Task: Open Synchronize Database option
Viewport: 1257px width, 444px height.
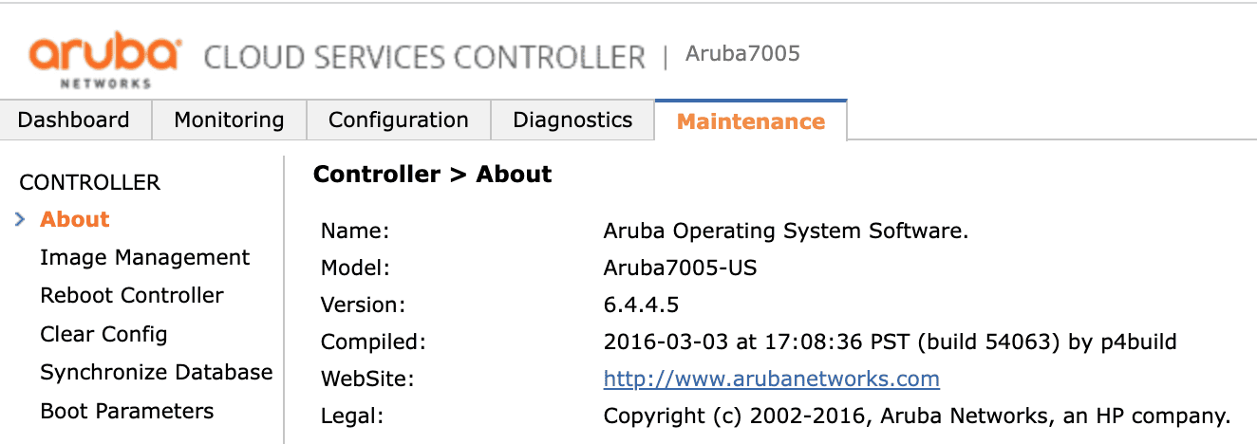Action: click(156, 372)
